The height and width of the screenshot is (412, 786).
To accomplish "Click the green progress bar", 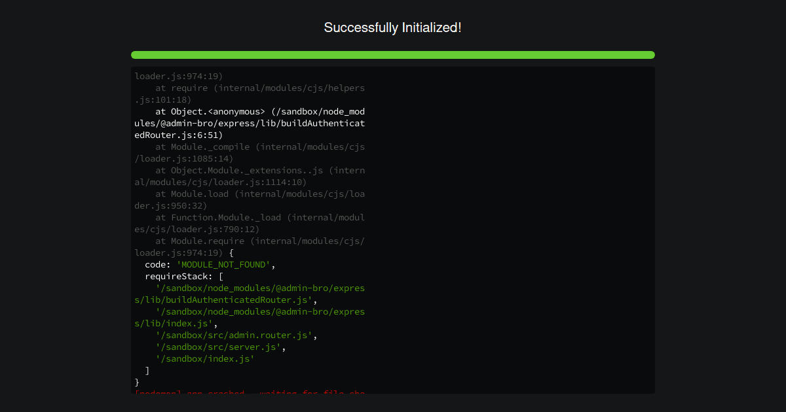I will 392,55.
